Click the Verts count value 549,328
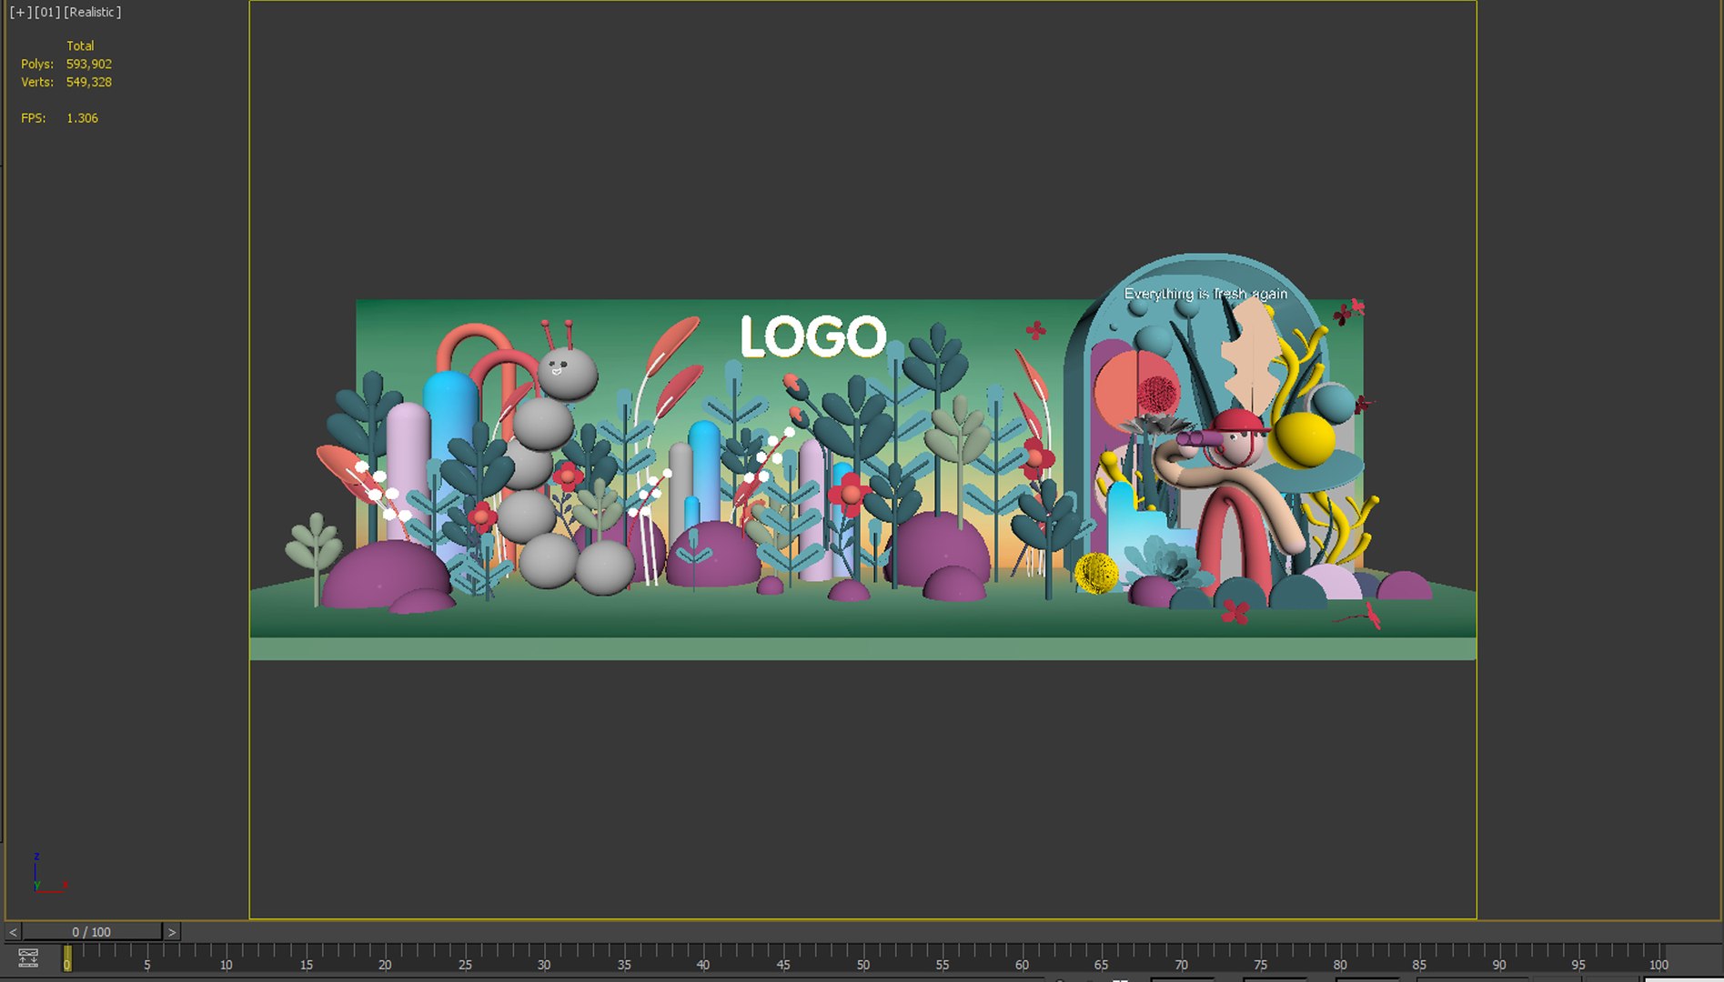This screenshot has width=1724, height=982. [89, 82]
